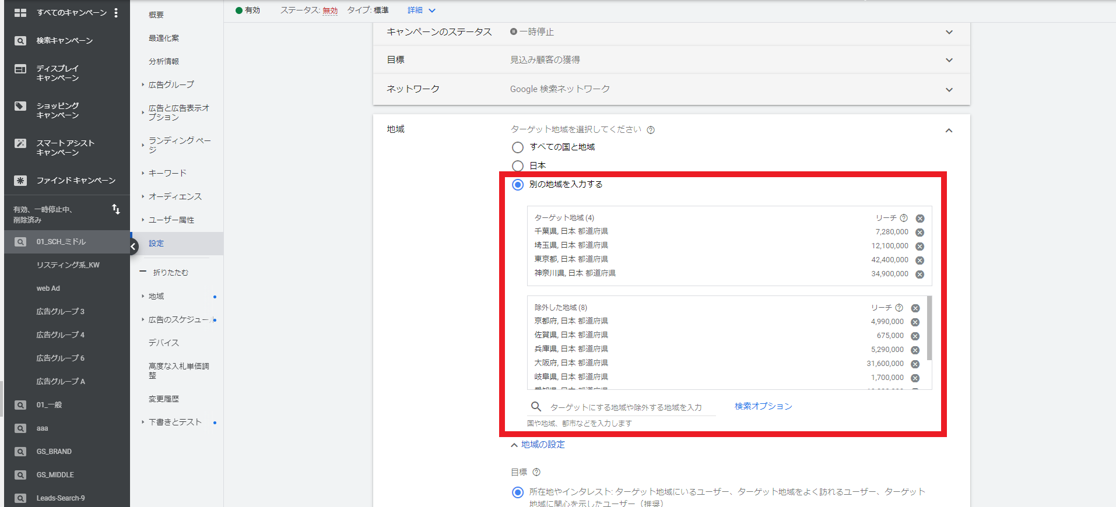
Task: Remove 大阪府 from excluded locations
Action: pyautogui.click(x=915, y=364)
